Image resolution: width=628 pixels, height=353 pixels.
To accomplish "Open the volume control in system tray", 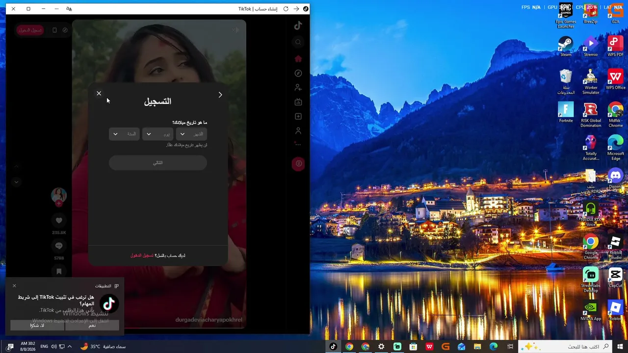I will tap(55, 347).
